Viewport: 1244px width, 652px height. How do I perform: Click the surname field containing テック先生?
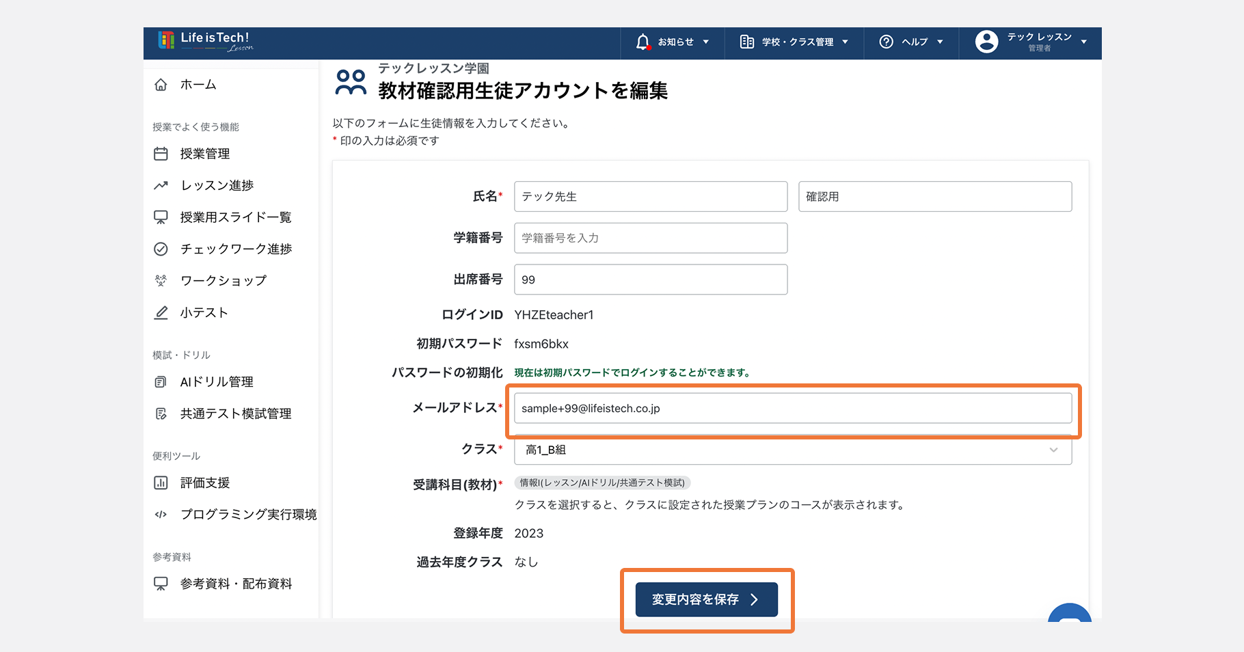click(x=651, y=196)
